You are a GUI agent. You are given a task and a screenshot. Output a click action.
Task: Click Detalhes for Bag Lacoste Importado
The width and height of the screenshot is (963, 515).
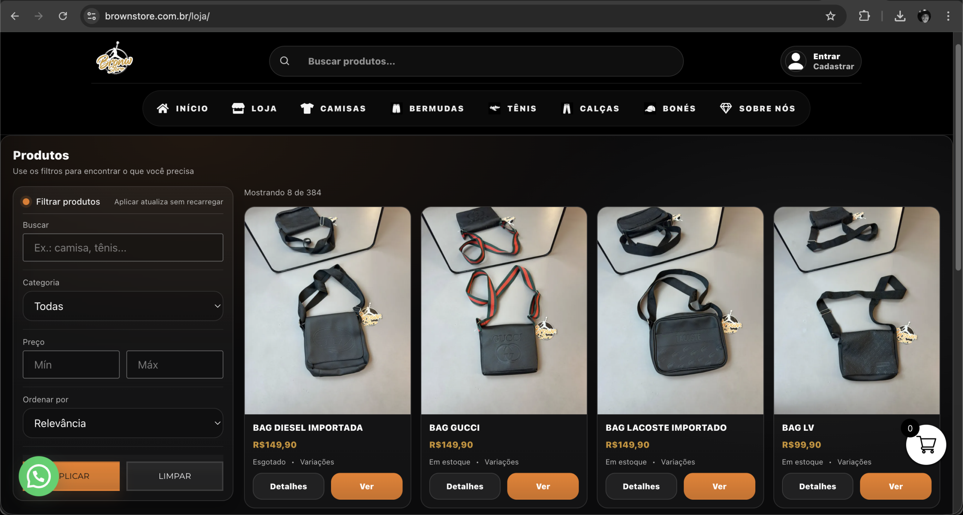click(x=641, y=486)
